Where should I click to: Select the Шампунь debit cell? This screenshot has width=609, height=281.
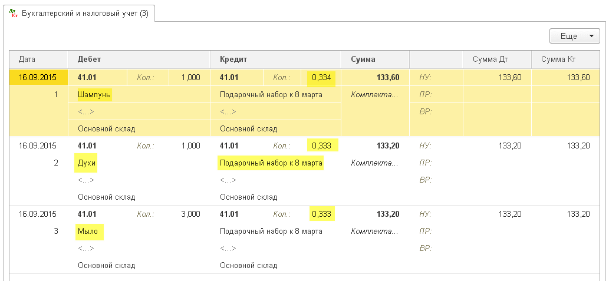[x=94, y=94]
